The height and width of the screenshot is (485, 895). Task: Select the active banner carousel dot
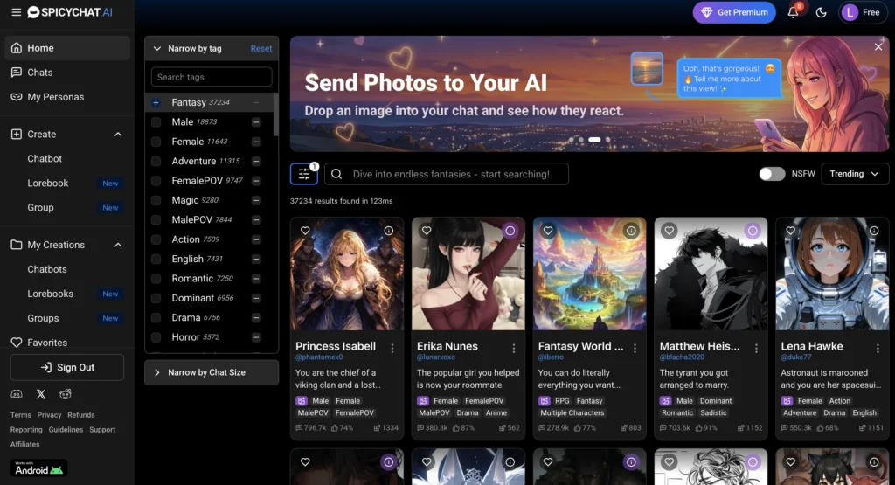coord(594,140)
